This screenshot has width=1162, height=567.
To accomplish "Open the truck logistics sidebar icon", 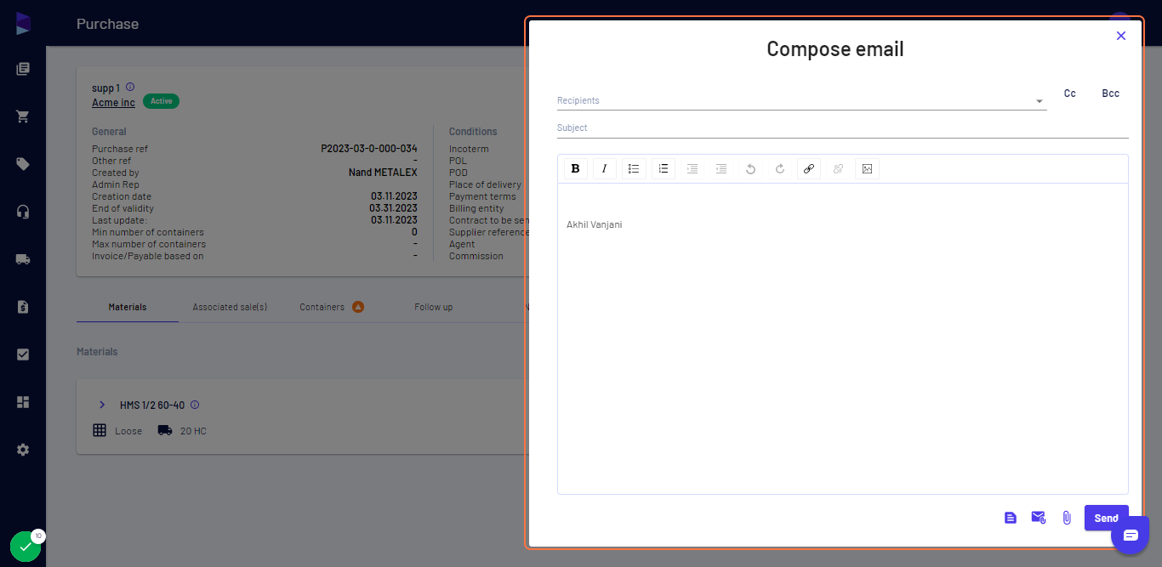I will 23,259.
